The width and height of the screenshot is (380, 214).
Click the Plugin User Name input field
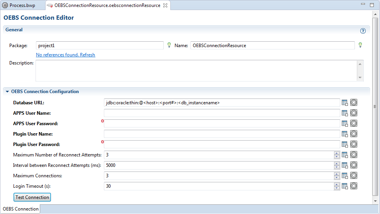pos(222,134)
